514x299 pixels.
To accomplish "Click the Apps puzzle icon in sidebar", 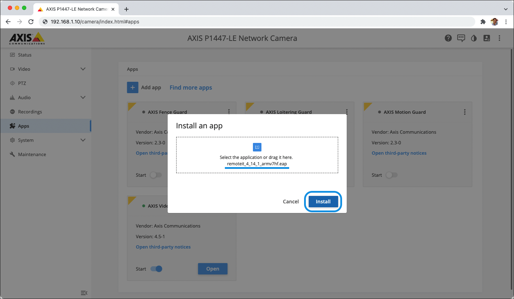I will [12, 126].
